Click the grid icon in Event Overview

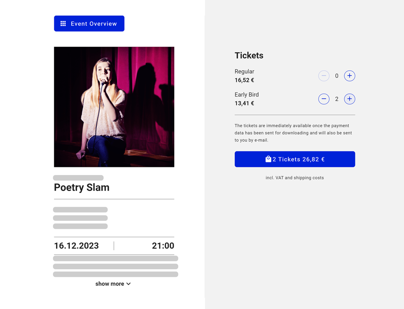point(63,24)
